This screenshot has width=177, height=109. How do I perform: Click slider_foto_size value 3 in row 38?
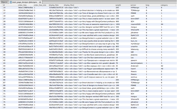point(35,49)
